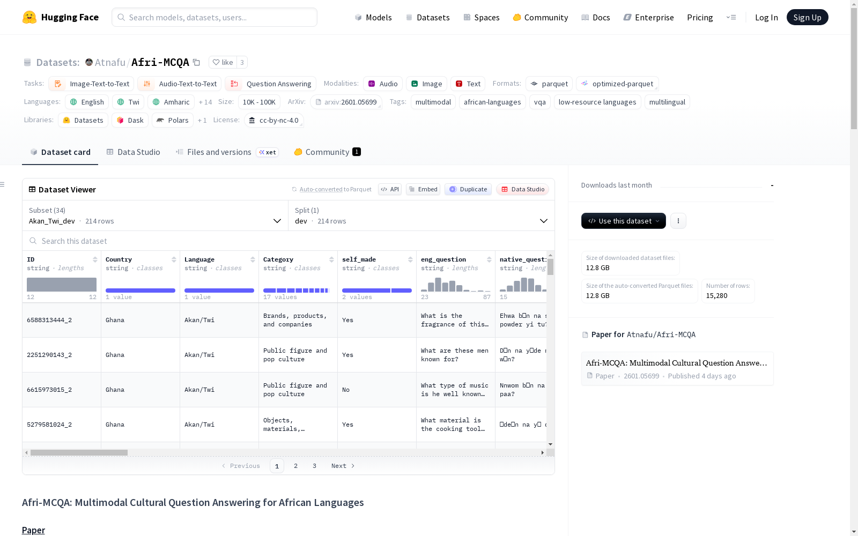Sort by the eng_question column
858x536 pixels.
pyautogui.click(x=489, y=259)
